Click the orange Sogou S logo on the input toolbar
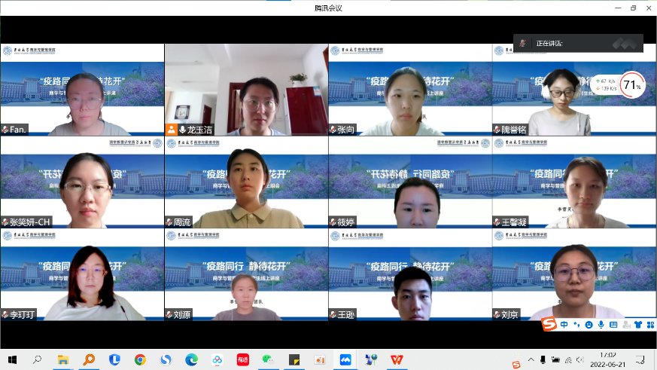The height and width of the screenshot is (370, 657). [549, 324]
